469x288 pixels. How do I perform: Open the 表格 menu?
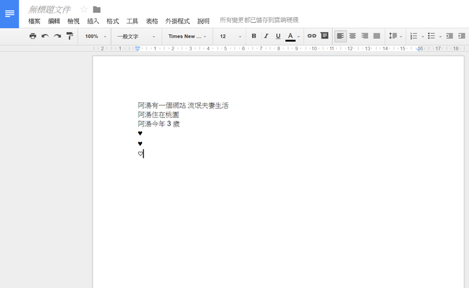pyautogui.click(x=152, y=21)
